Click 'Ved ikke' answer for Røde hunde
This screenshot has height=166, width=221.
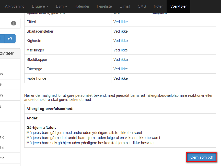pyautogui.click(x=121, y=78)
